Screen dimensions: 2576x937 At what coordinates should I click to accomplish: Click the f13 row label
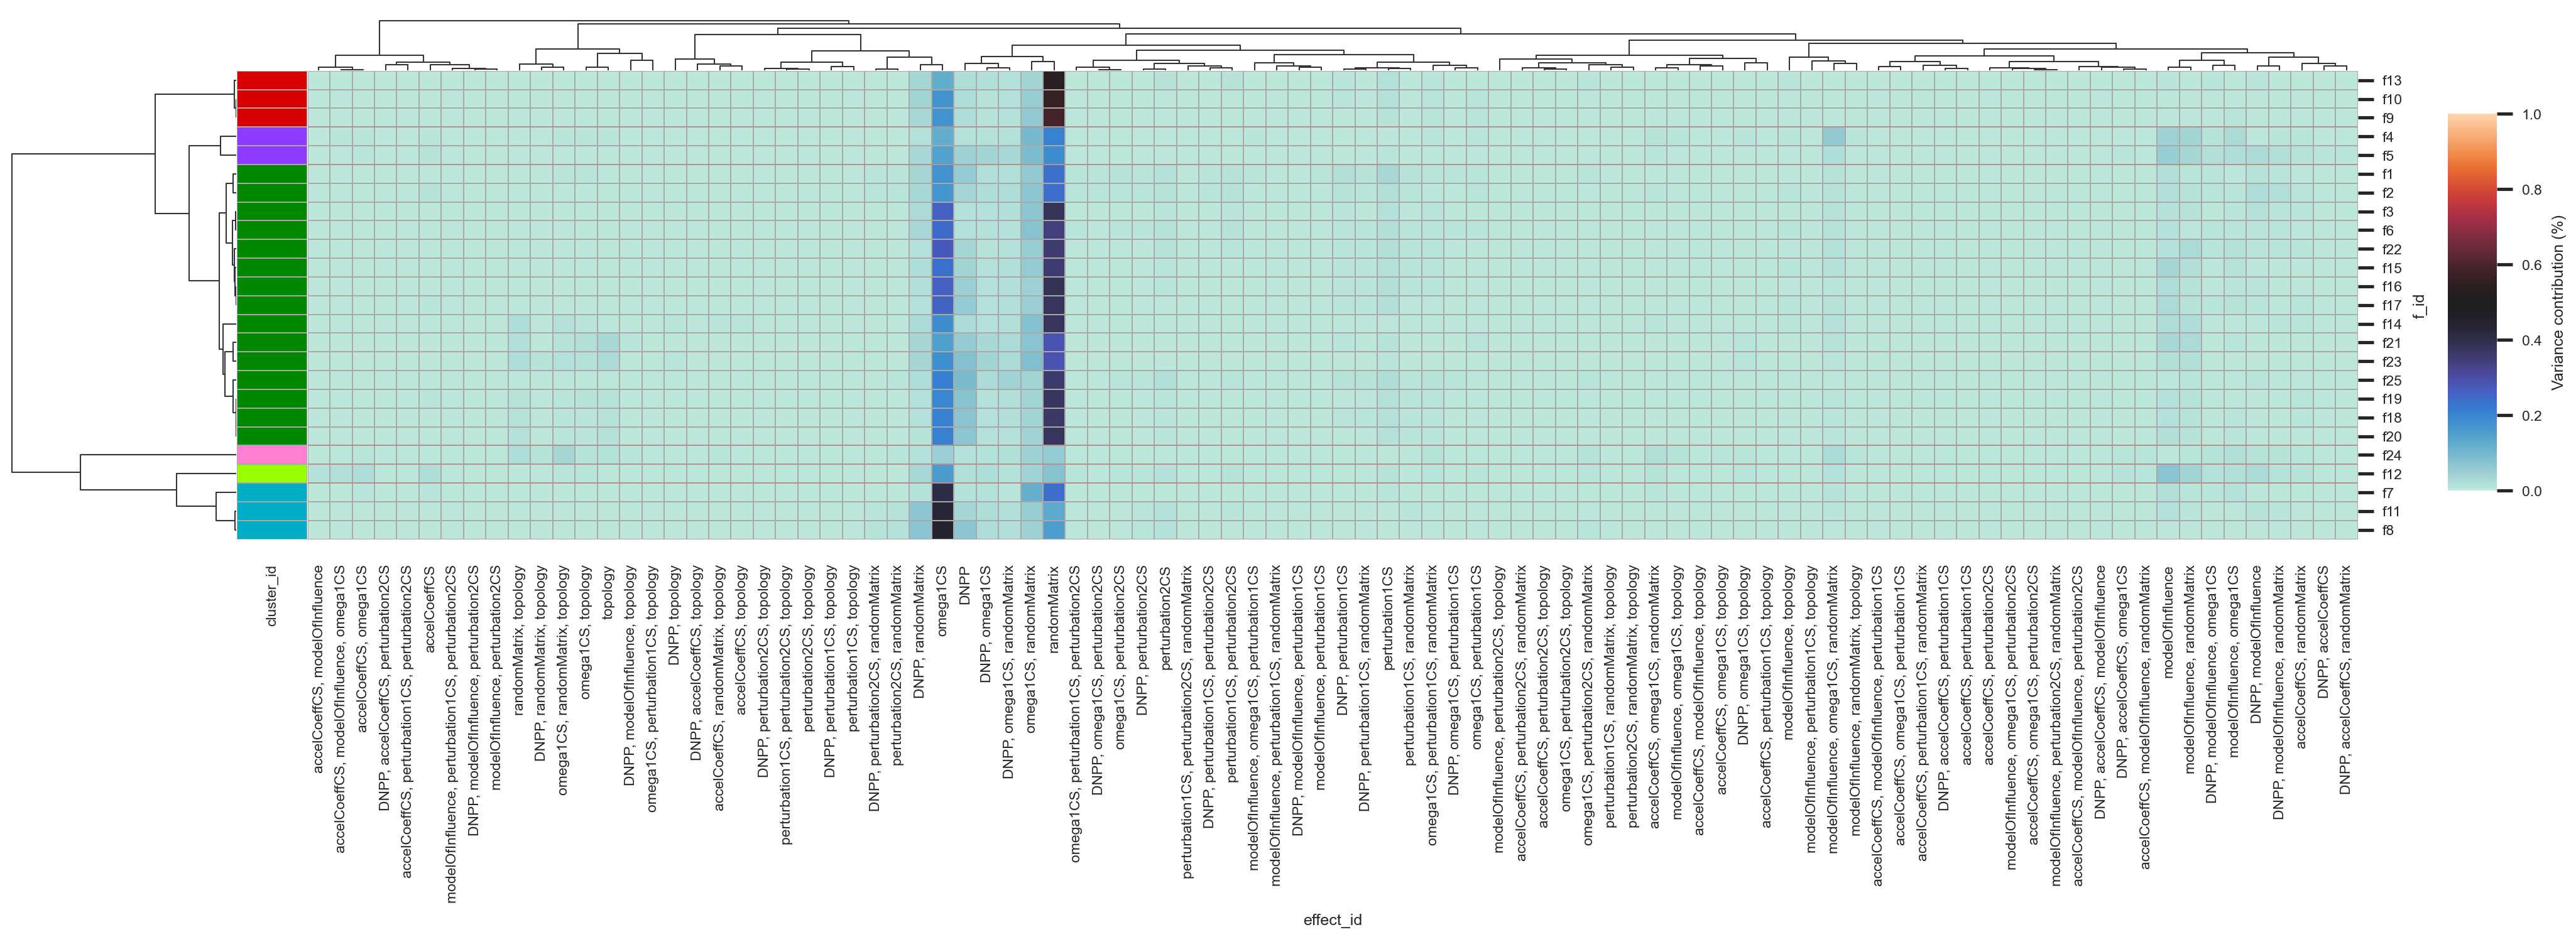pyautogui.click(x=2391, y=81)
